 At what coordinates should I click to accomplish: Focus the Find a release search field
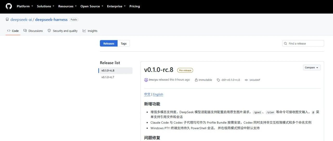click(303, 43)
